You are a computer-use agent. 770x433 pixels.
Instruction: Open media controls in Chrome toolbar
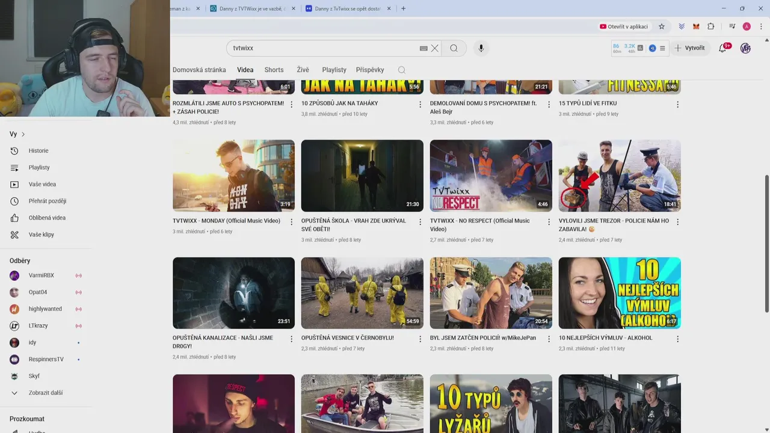coord(732,26)
